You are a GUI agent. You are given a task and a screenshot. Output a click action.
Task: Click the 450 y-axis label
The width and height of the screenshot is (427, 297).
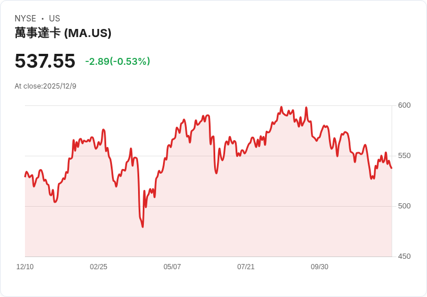point(404,256)
